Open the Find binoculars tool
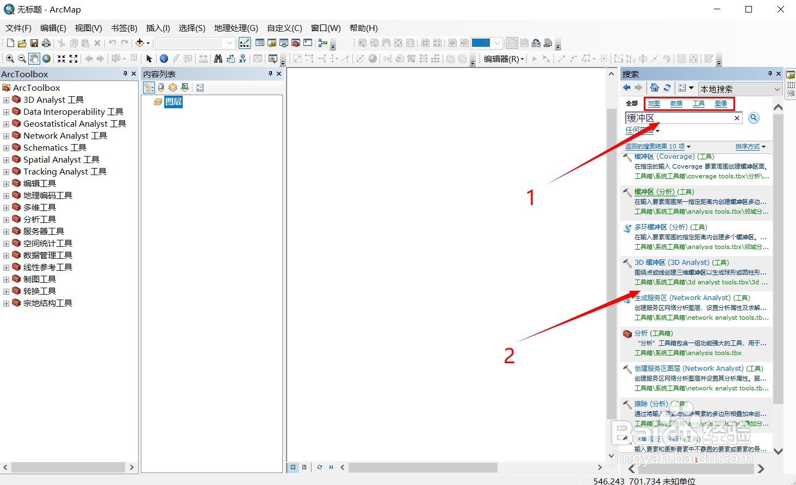 point(218,59)
